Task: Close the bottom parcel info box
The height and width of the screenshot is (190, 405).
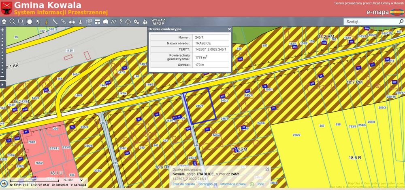Action: tap(267, 169)
